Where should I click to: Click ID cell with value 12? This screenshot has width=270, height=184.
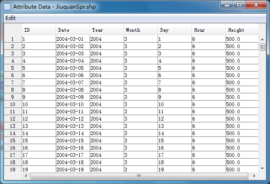(39, 119)
